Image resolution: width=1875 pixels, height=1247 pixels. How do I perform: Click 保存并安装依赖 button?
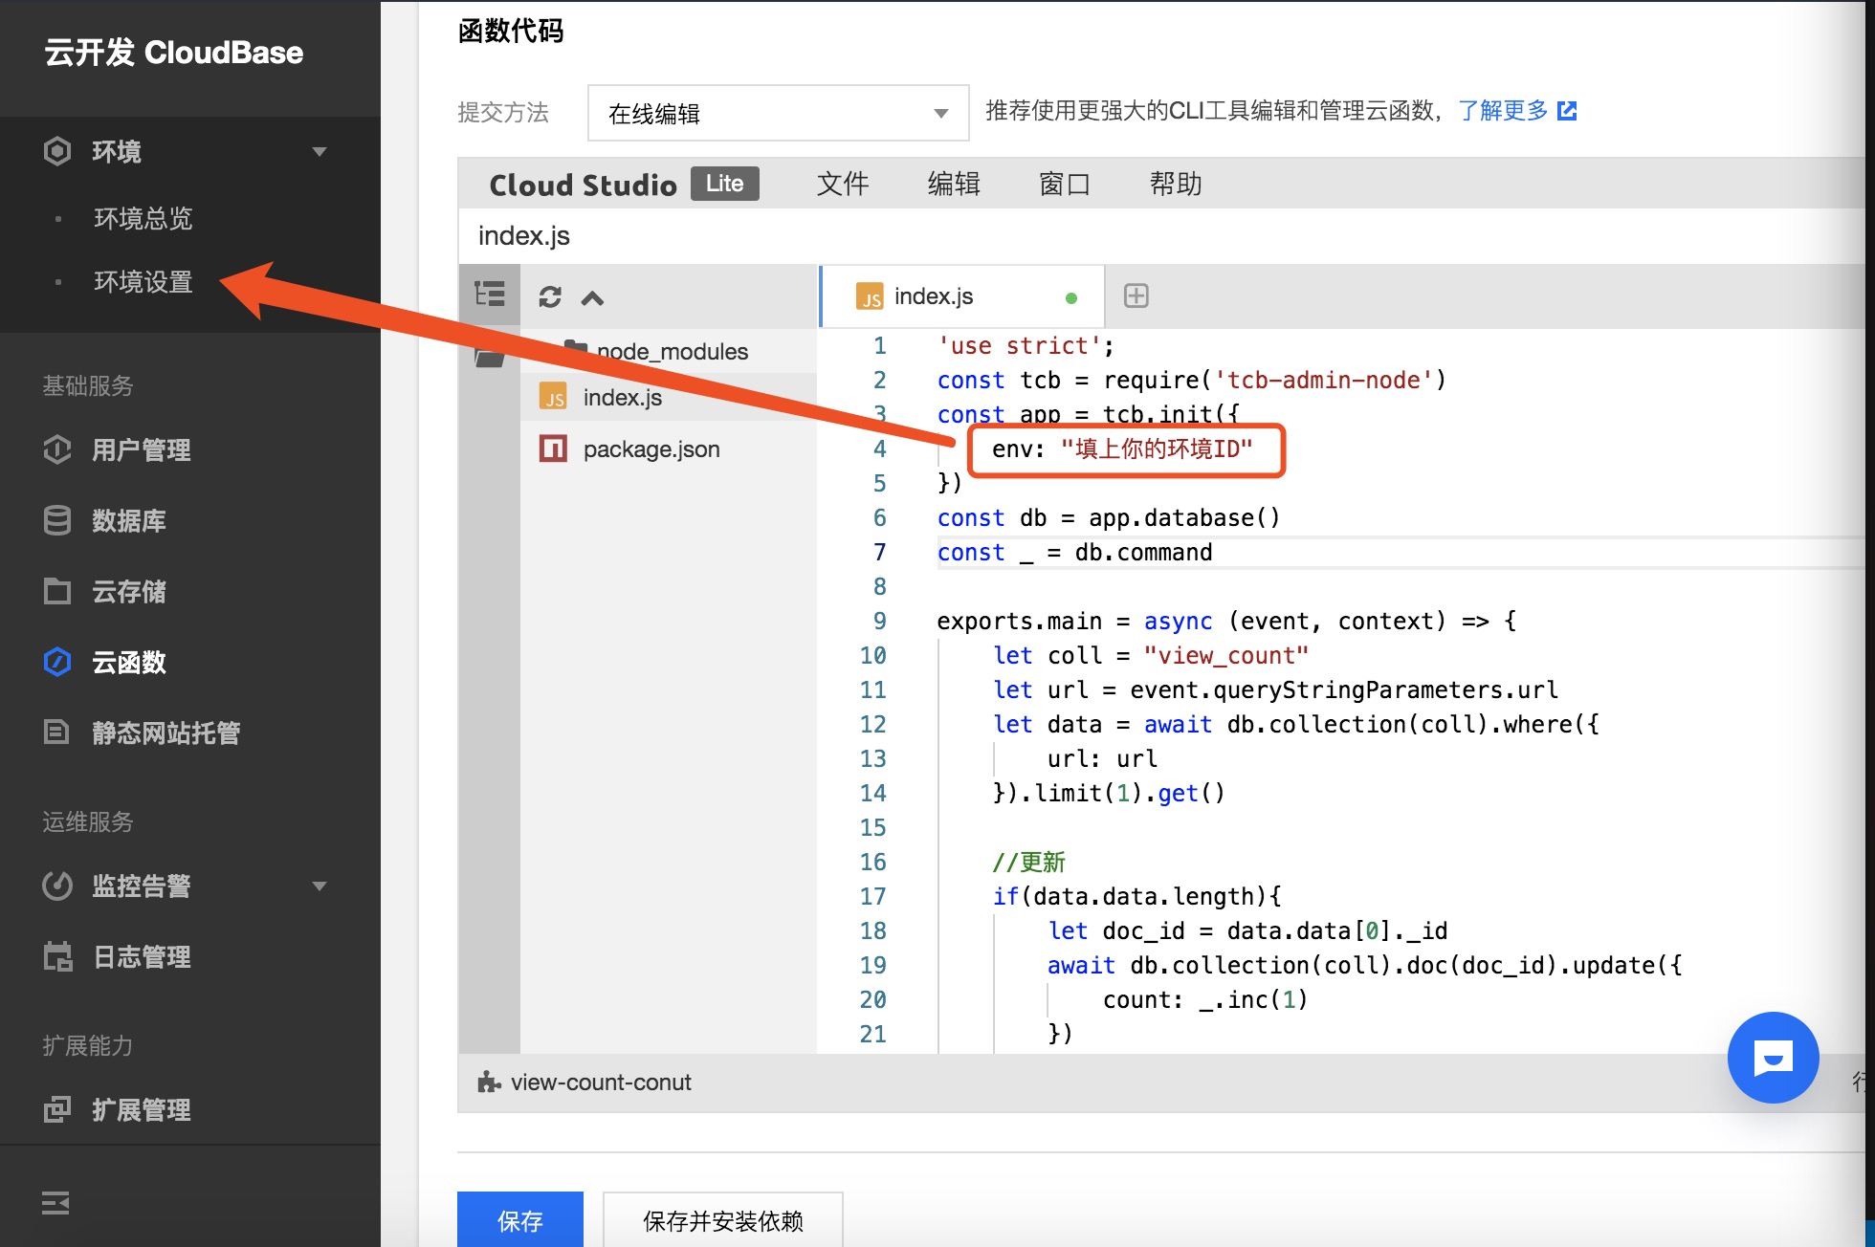(x=723, y=1219)
